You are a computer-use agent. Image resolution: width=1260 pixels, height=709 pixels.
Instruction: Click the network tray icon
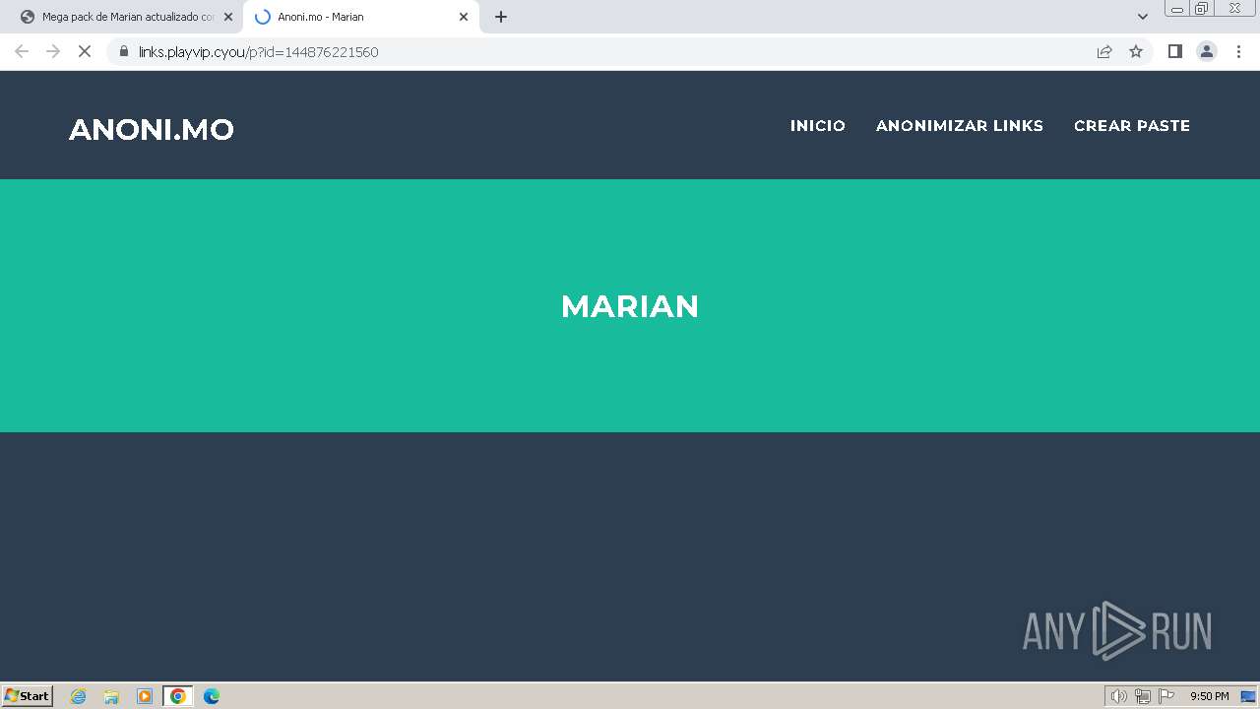1143,696
